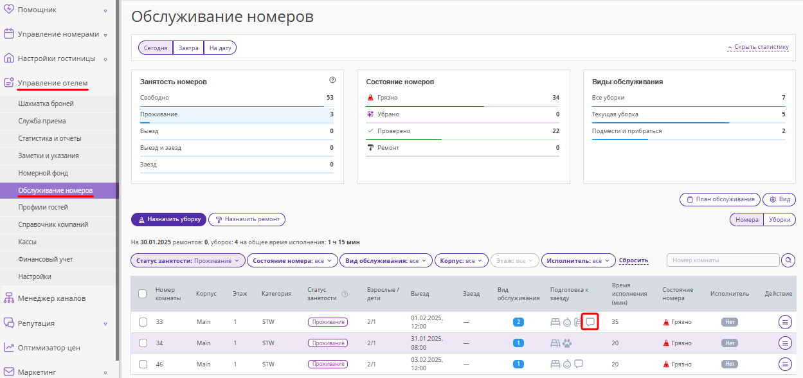
Task: Click the Проверено status progress row
Action: pos(463,132)
